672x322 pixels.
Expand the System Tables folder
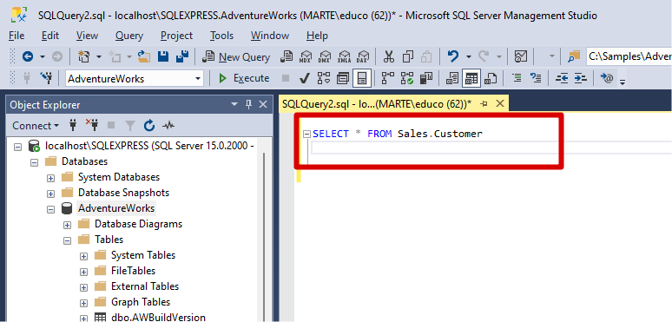pos(83,256)
